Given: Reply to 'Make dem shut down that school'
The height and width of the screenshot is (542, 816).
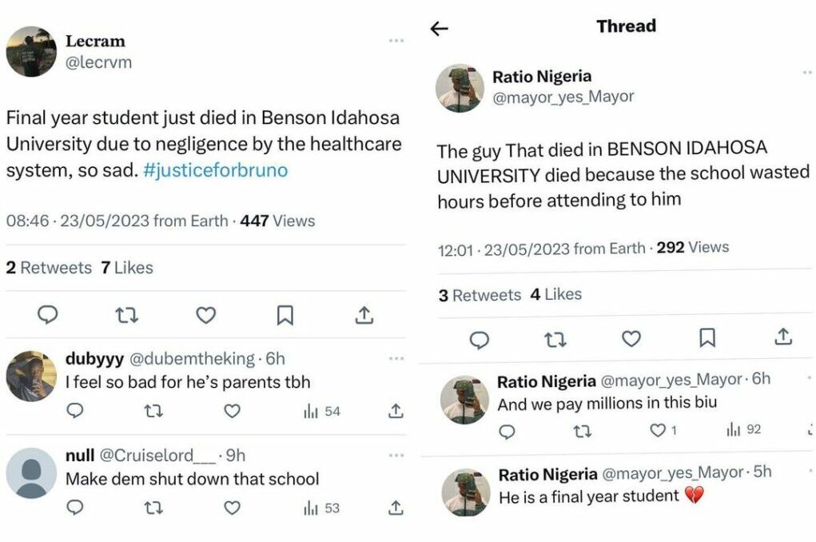Looking at the screenshot, I should pos(74,508).
